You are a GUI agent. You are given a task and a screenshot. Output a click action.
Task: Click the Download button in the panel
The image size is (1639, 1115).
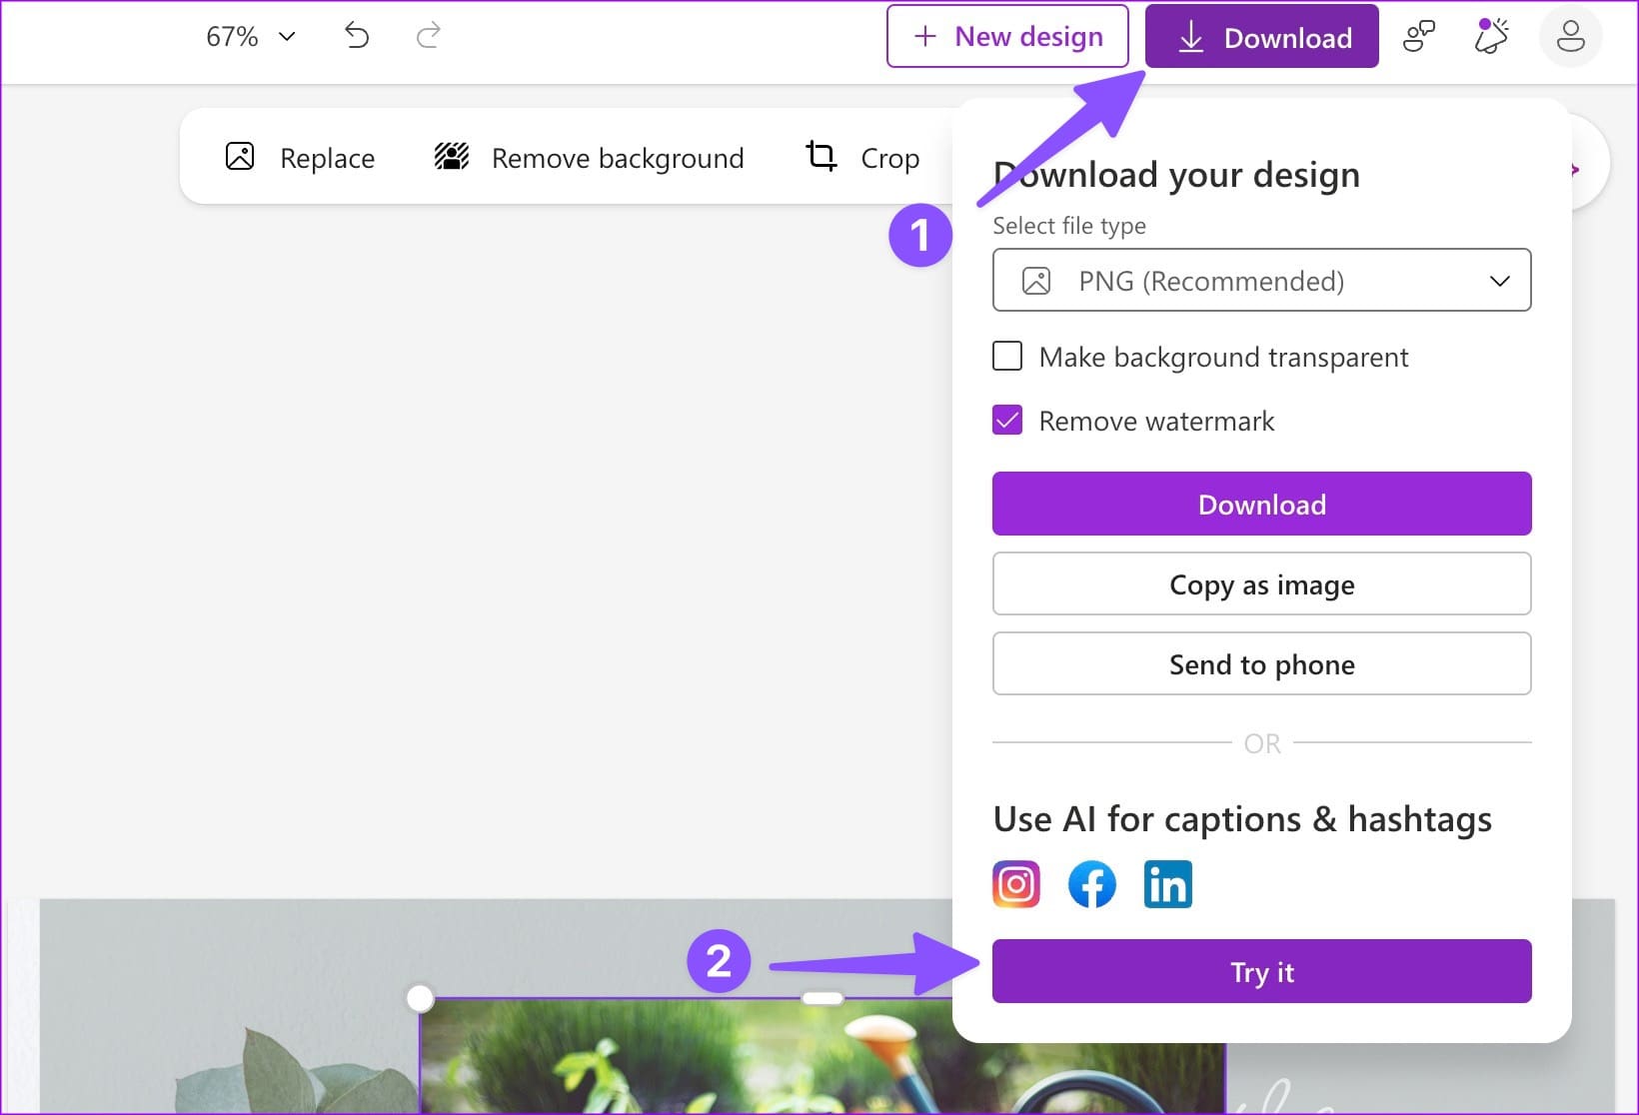pyautogui.click(x=1261, y=505)
